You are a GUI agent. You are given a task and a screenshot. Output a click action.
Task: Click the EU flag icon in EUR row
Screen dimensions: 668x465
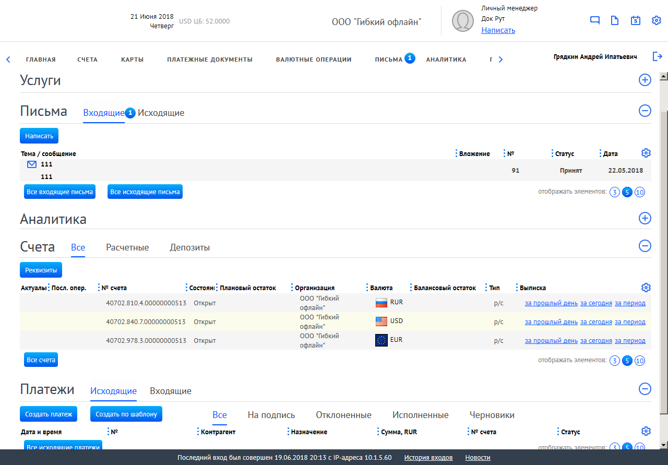click(x=381, y=340)
